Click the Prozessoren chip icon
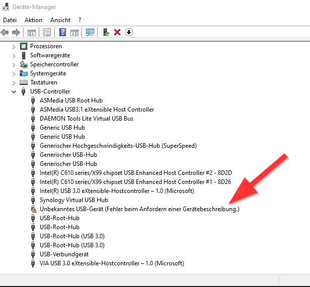This screenshot has width=310, height=287. click(x=24, y=46)
